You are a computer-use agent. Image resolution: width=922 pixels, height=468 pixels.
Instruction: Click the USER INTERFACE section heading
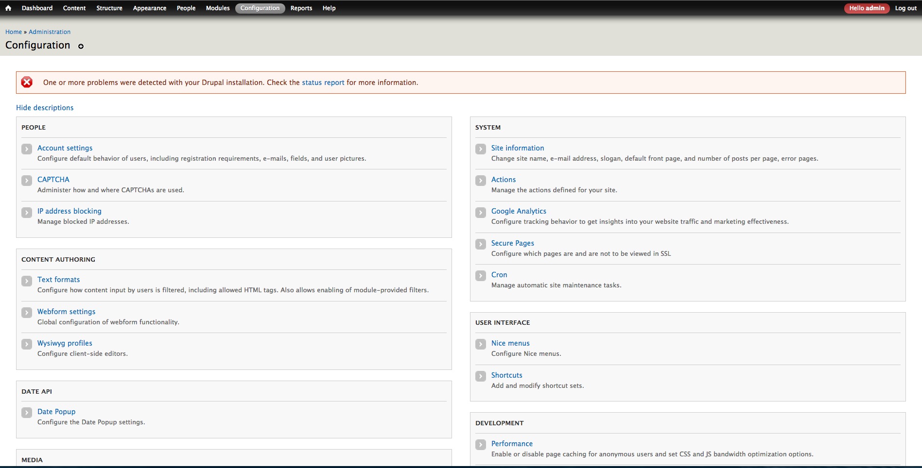click(503, 322)
